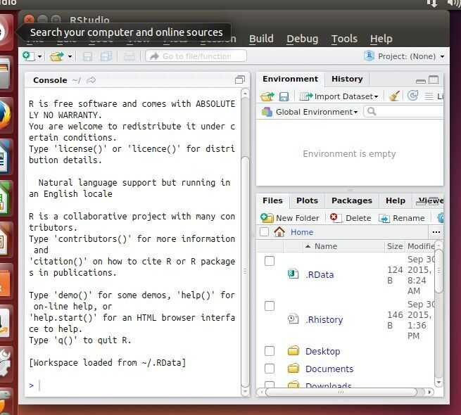Click the Save All documents icon
Viewport: 461px width, 415px height.
[x=106, y=56]
